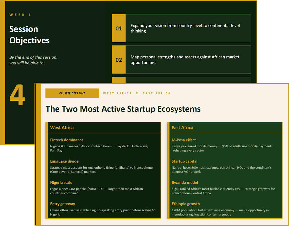Screen dimensions: 289x226
Task: Click the 'Language divide' heading
Action: coord(64,161)
